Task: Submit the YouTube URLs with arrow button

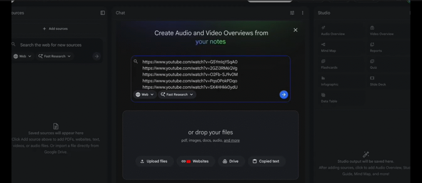Action: point(284,95)
